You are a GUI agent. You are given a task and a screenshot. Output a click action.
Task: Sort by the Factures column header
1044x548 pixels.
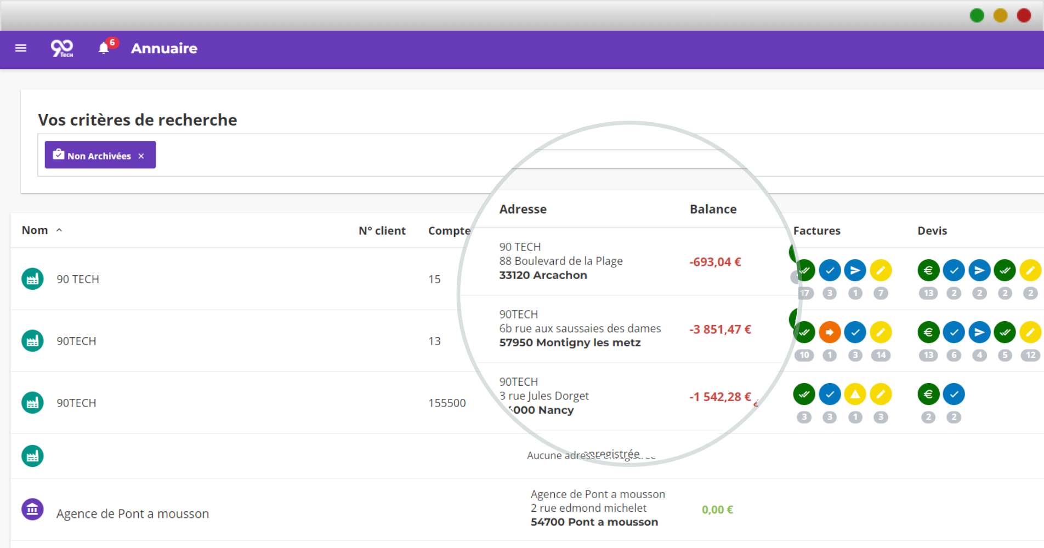tap(817, 231)
